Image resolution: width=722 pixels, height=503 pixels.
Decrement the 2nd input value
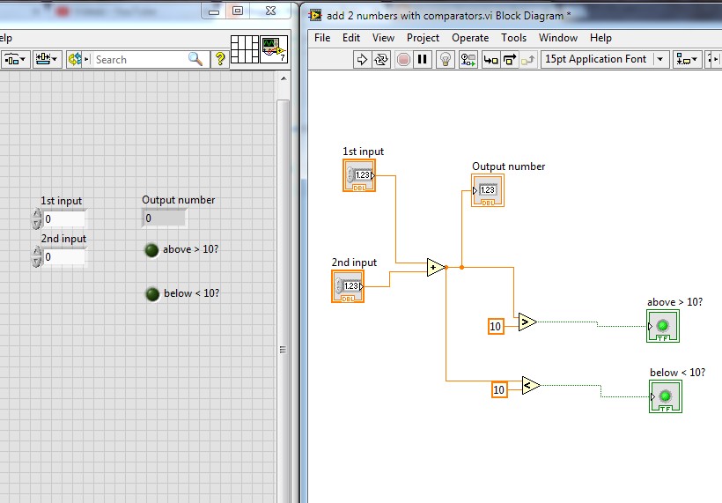[x=36, y=262]
